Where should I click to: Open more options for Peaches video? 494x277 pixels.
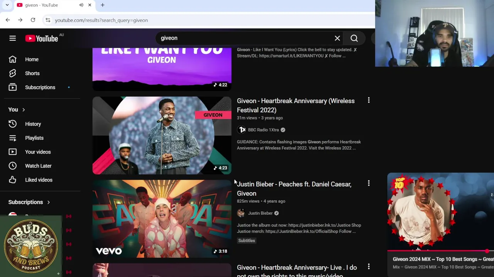pyautogui.click(x=369, y=184)
